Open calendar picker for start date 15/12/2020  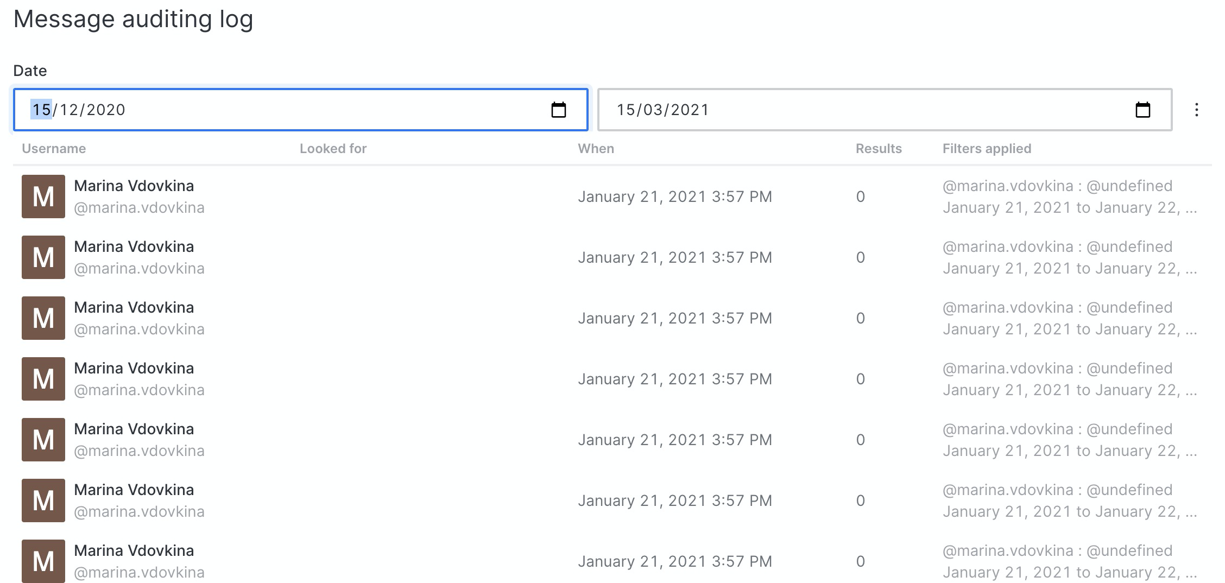(x=558, y=110)
